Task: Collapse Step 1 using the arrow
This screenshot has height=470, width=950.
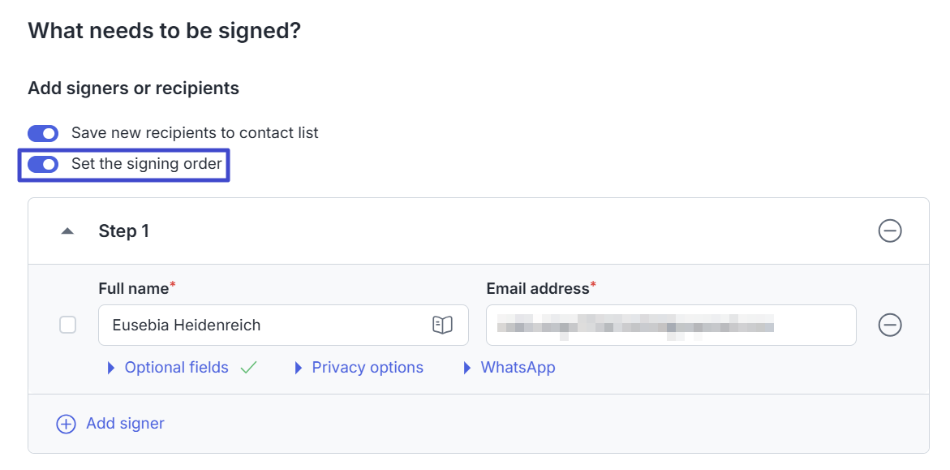Action: click(68, 231)
